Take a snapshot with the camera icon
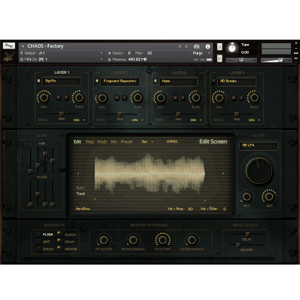 tap(196, 46)
